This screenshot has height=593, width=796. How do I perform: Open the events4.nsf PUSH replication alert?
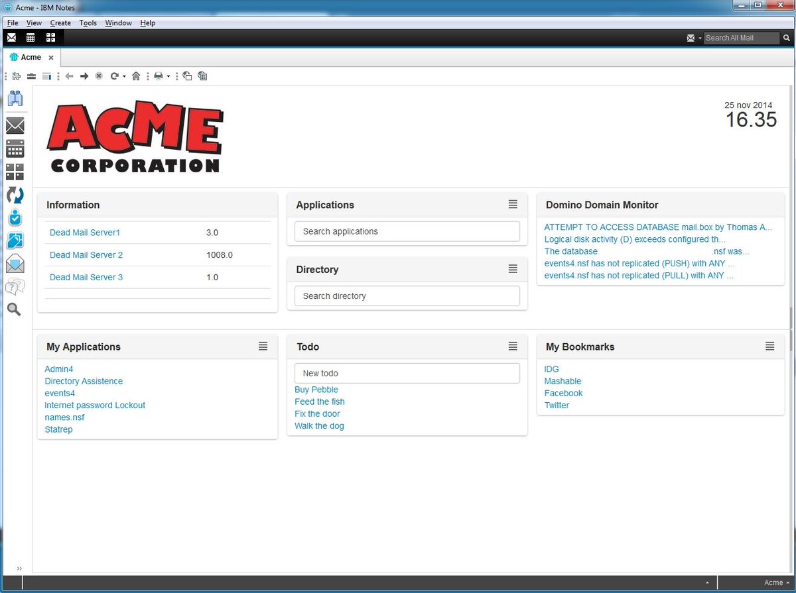pyautogui.click(x=639, y=264)
